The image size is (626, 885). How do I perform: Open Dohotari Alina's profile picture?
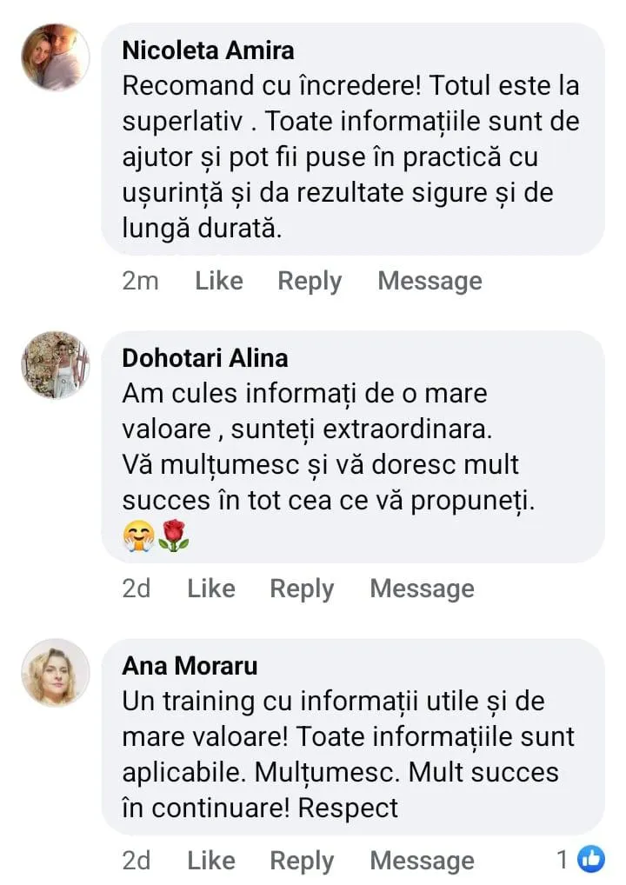56,364
